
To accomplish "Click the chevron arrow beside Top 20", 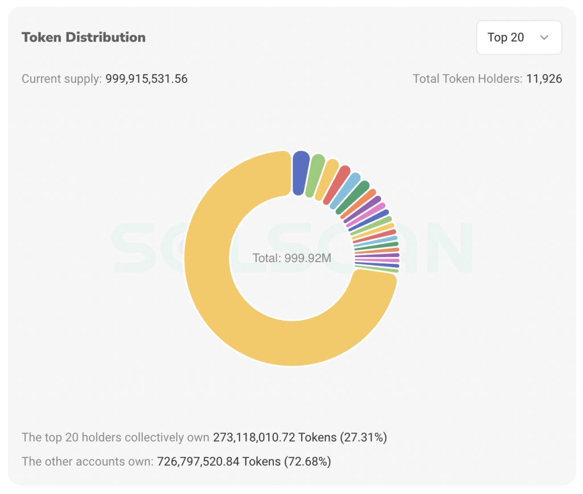I will point(544,38).
